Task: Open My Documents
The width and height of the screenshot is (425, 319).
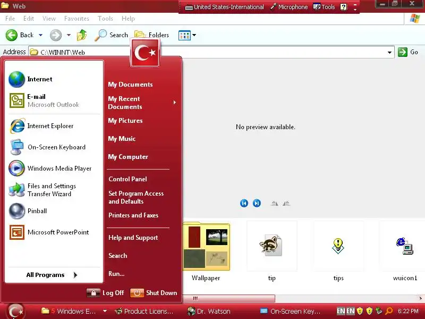Action: [130, 85]
